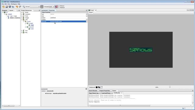Click the Constants resource icon
Viewport: 195px width, 110px height.
[x=24, y=14]
